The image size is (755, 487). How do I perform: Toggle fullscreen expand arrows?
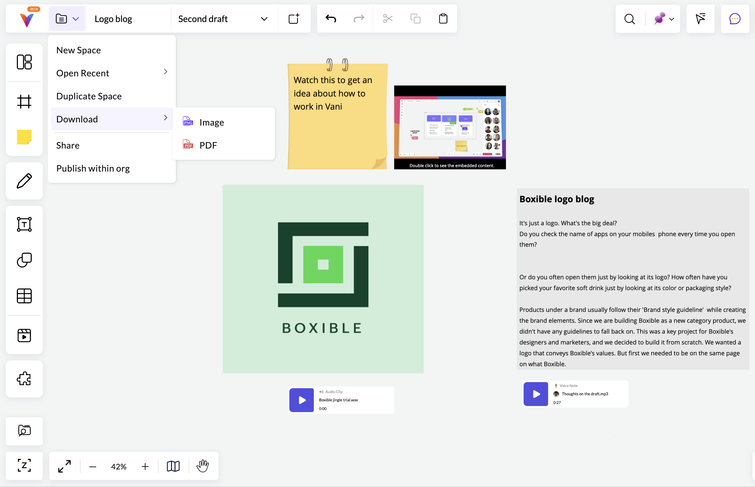click(64, 466)
